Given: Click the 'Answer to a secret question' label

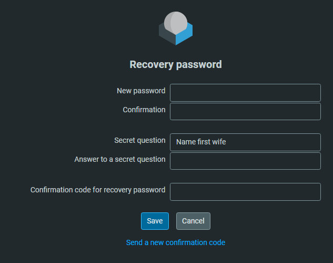Looking at the screenshot, I should (120, 159).
